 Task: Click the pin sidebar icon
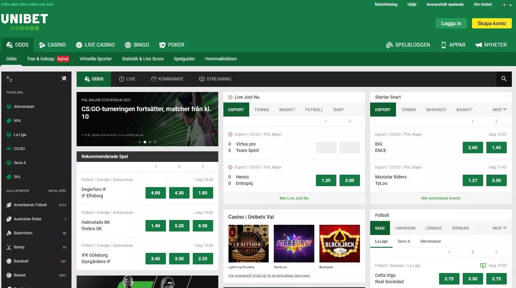point(64,79)
